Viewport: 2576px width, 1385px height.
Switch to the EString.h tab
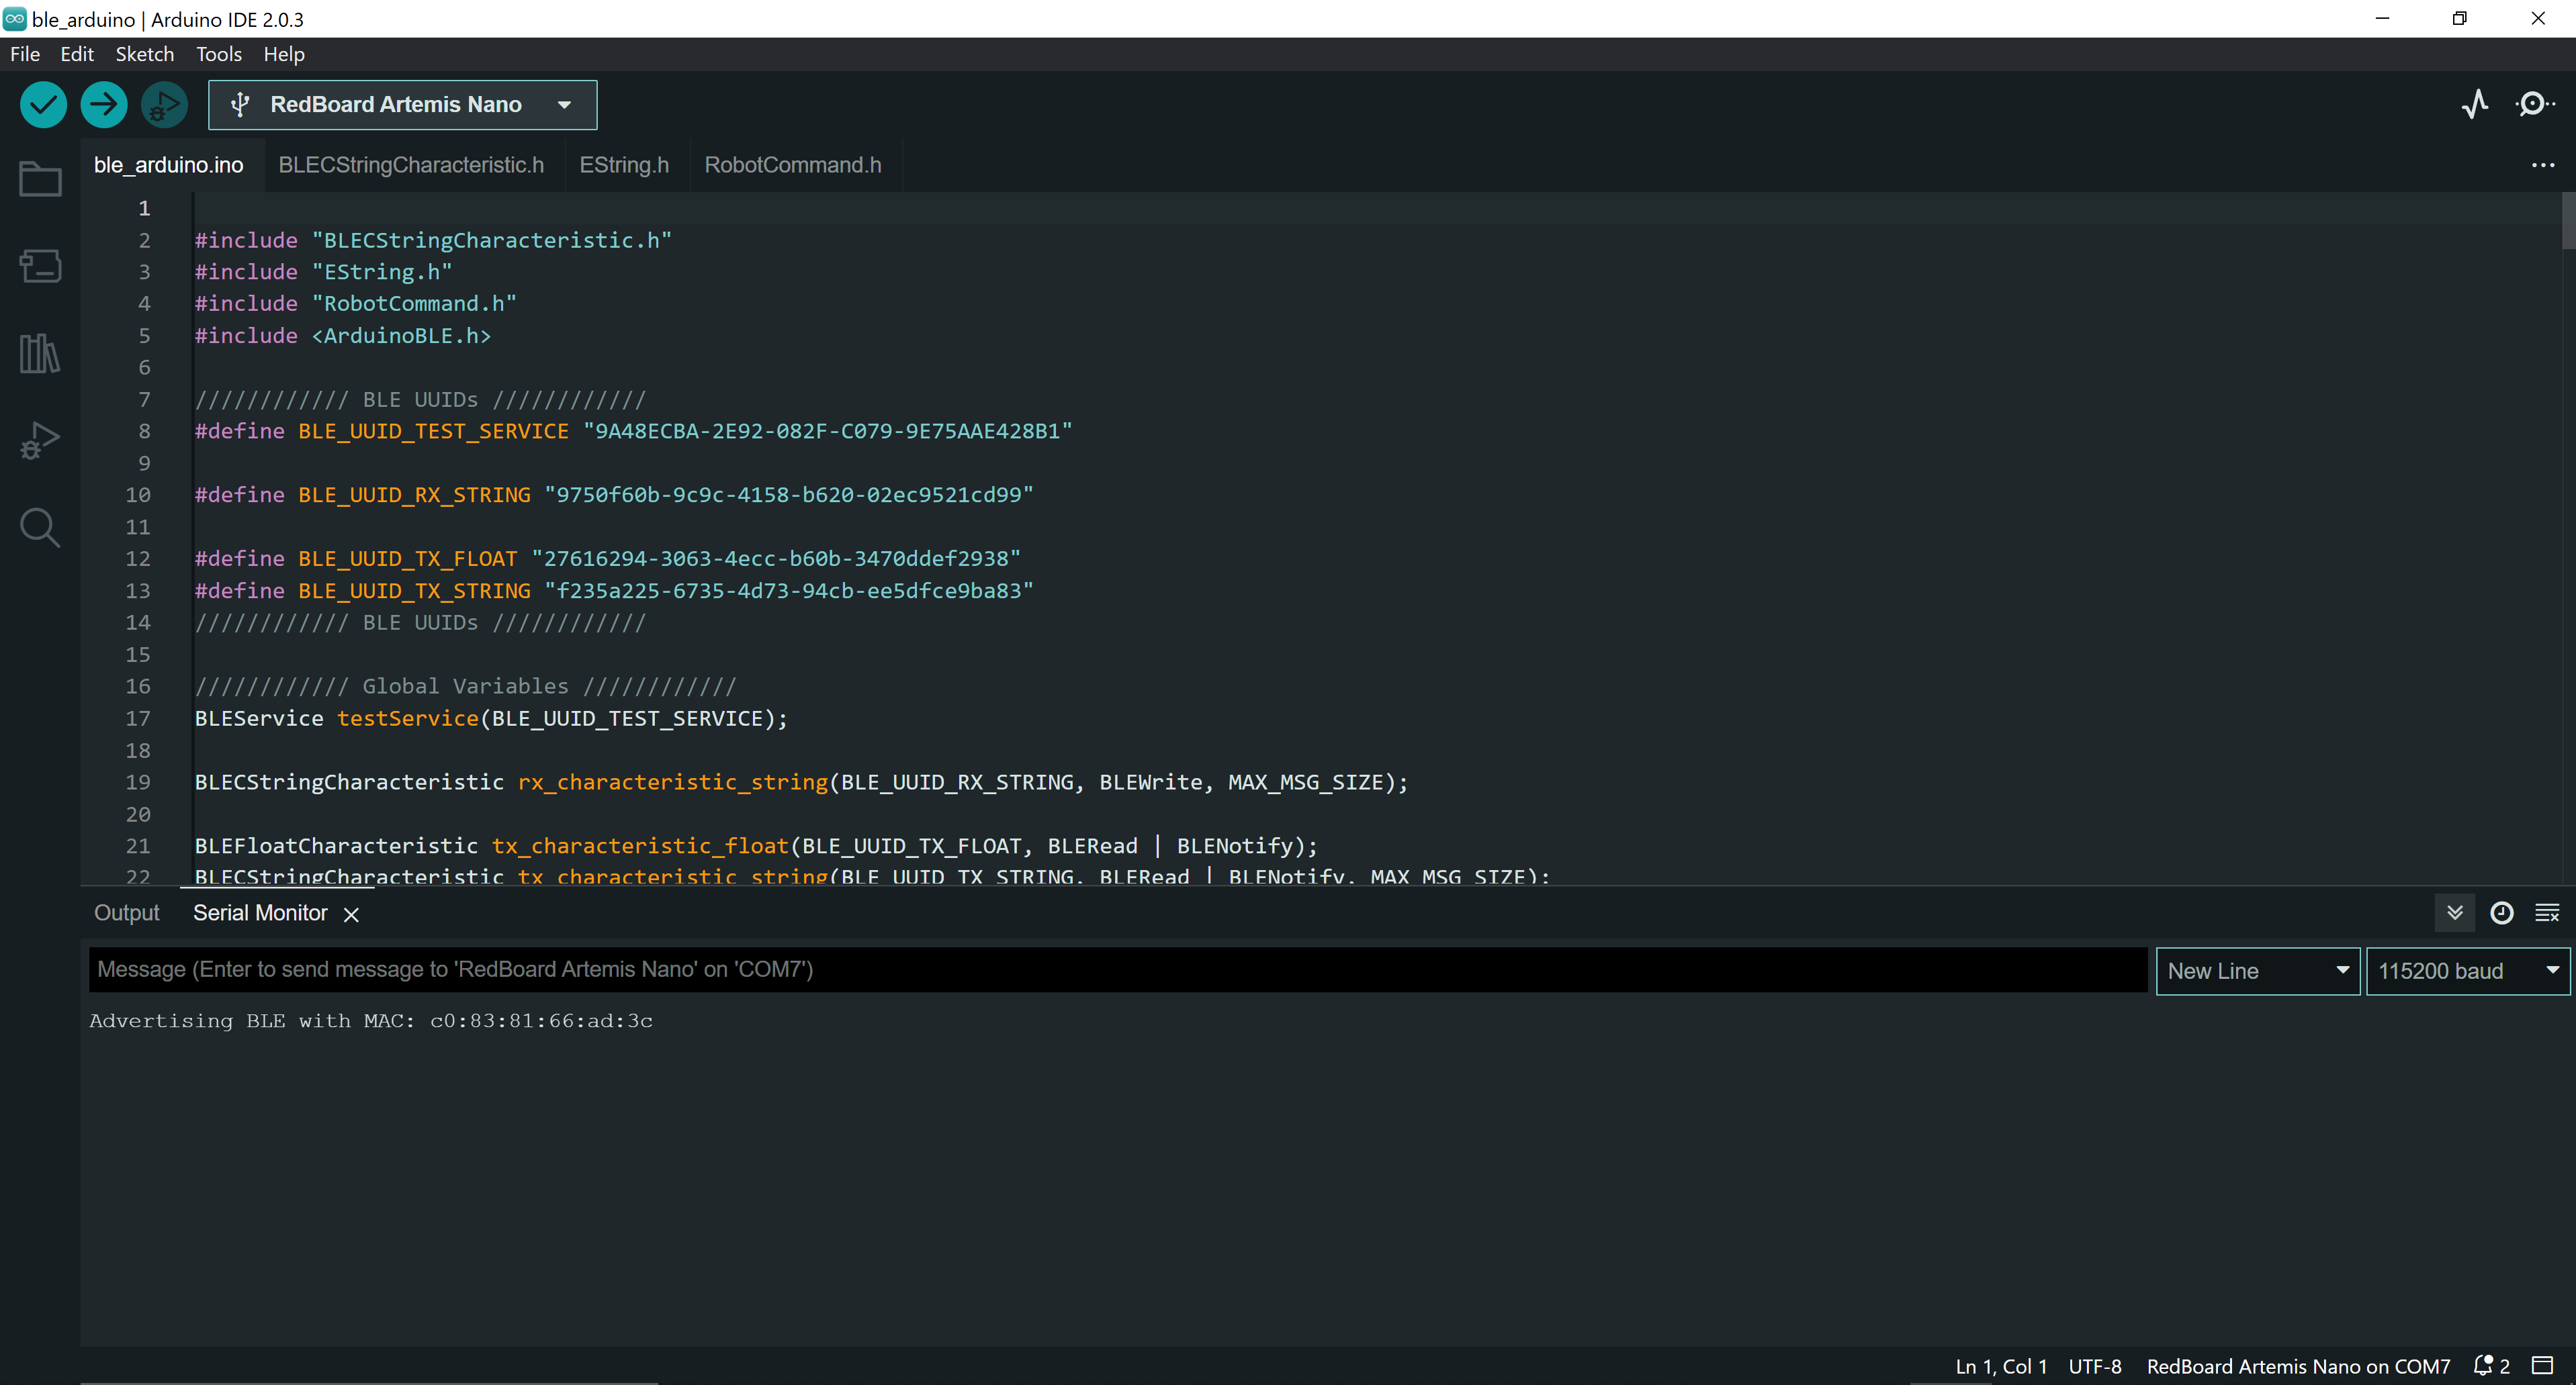624,165
